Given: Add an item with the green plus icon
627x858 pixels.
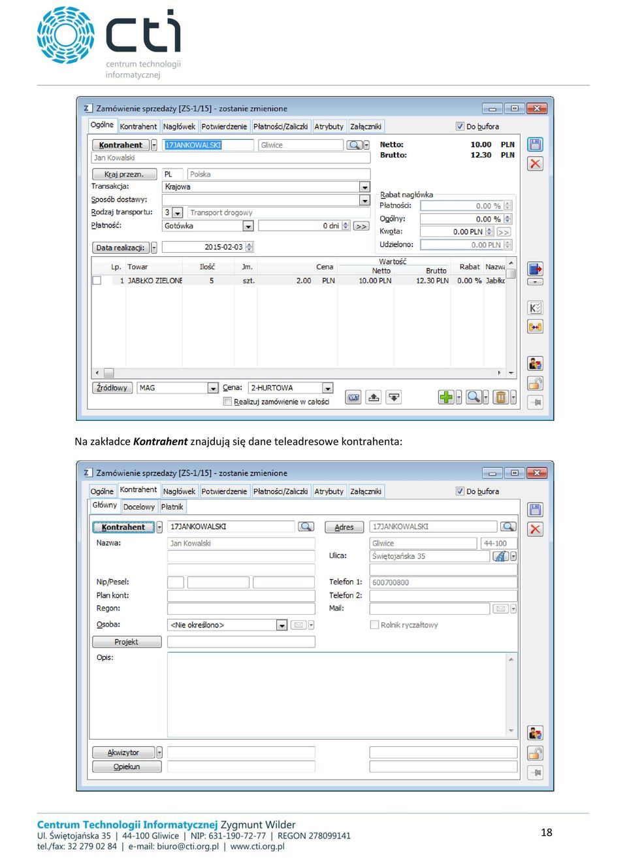Looking at the screenshot, I should point(446,397).
